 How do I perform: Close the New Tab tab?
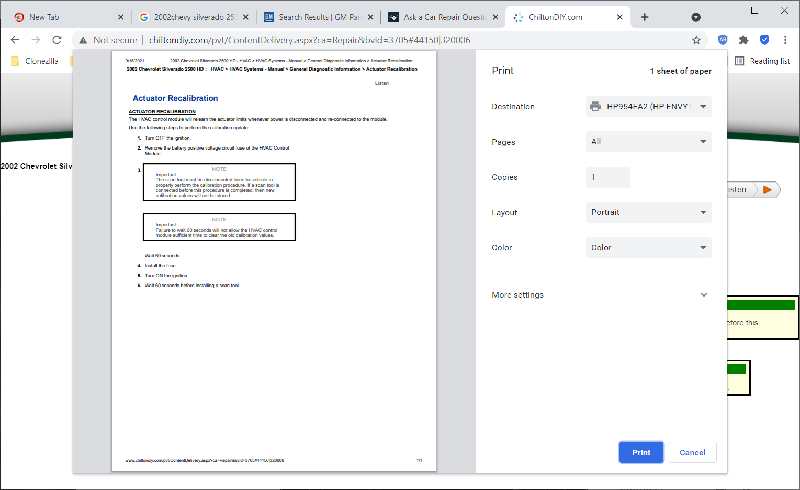click(x=121, y=17)
